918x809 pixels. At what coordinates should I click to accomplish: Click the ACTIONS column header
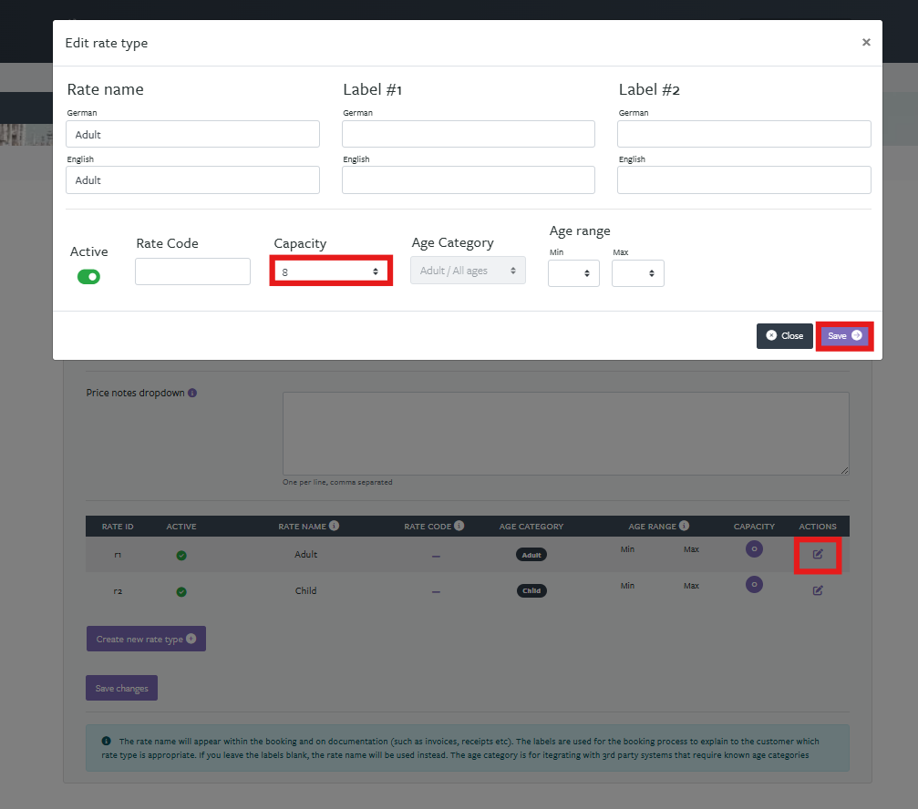(818, 527)
